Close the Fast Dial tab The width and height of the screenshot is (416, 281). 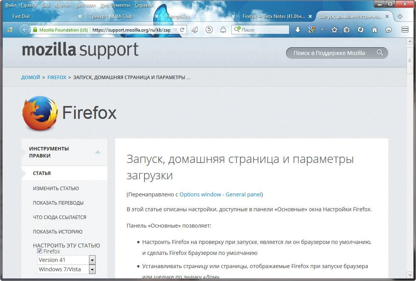click(80, 16)
